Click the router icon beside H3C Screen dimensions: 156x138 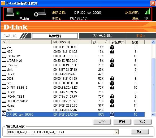(x=4, y=52)
